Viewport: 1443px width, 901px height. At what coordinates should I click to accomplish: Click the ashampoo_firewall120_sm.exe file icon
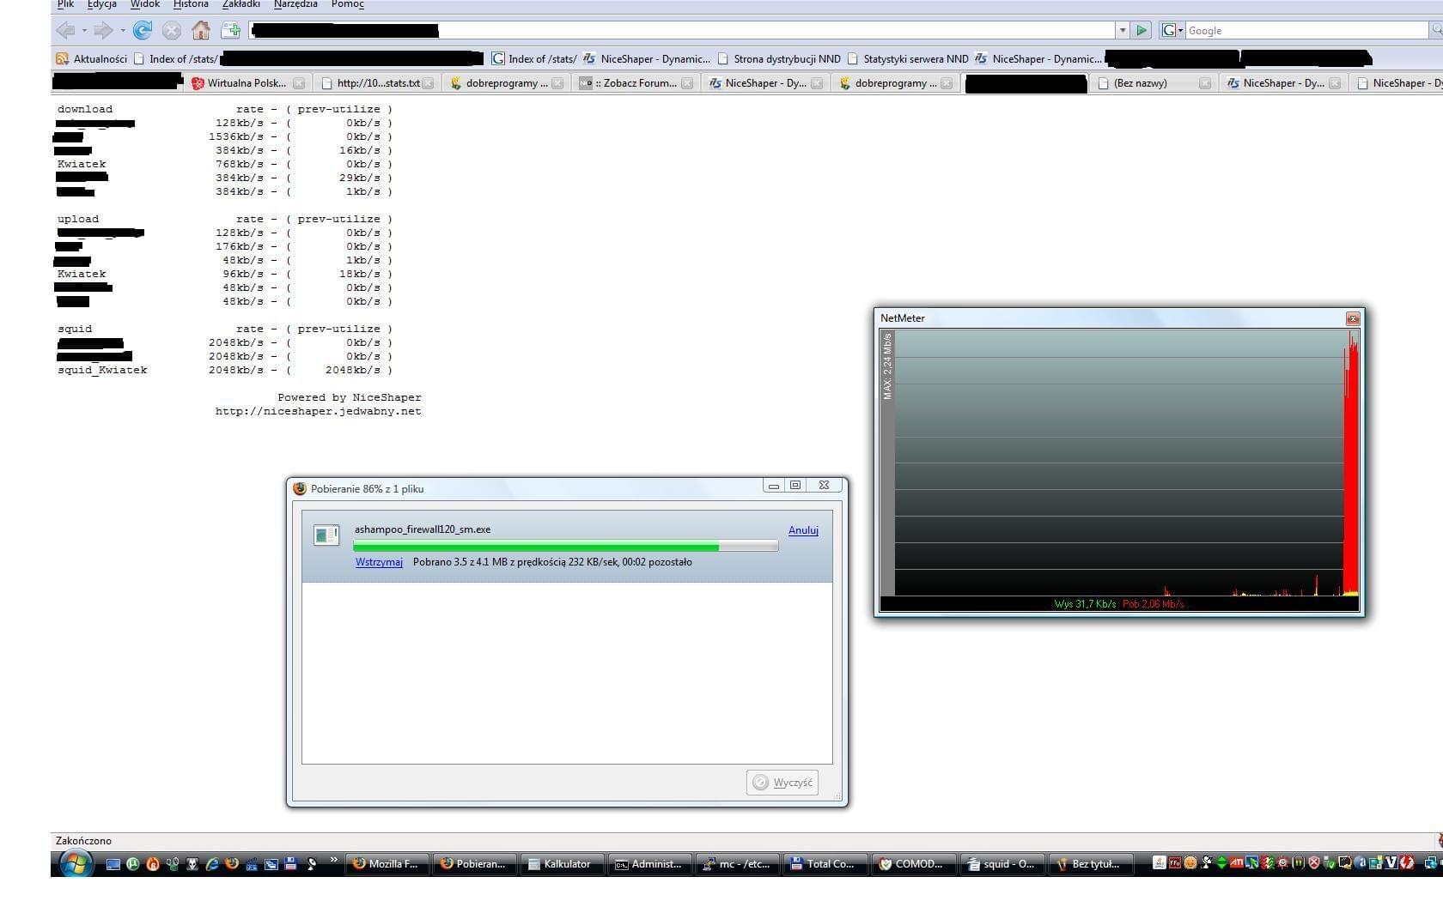[326, 535]
